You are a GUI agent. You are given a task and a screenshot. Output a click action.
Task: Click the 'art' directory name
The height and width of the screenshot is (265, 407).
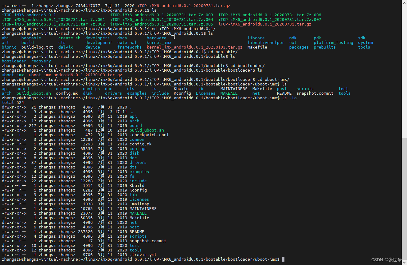[6, 43]
